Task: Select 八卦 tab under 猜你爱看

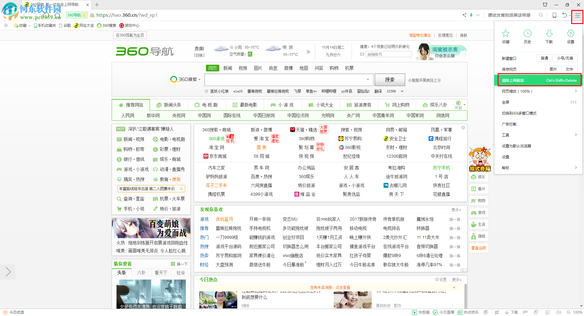Action: [141, 273]
